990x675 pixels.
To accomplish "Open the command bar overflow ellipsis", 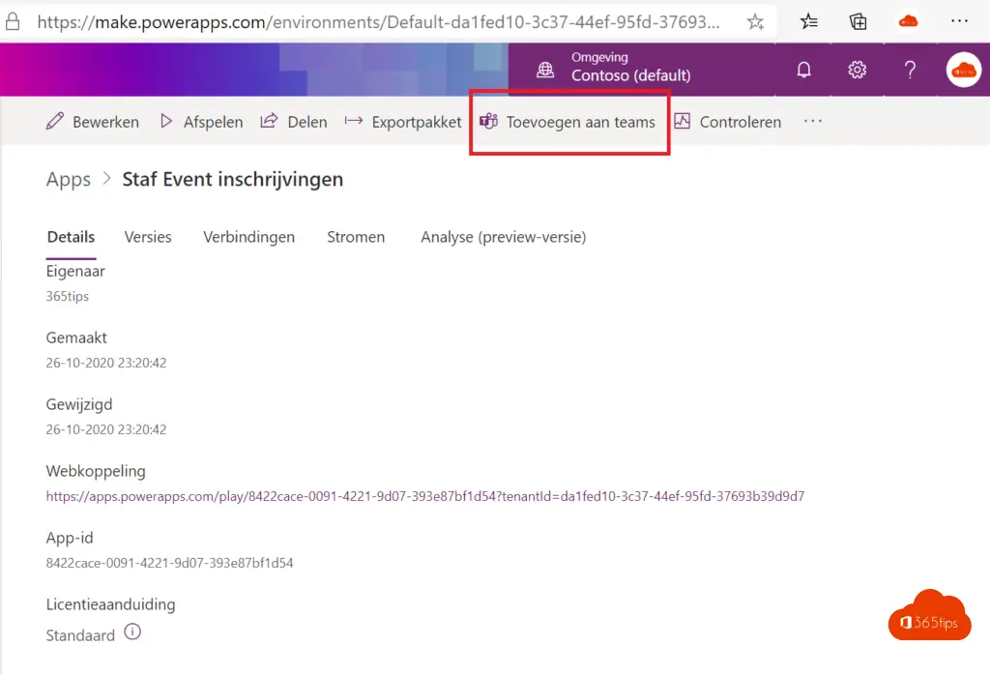I will pyautogui.click(x=812, y=121).
